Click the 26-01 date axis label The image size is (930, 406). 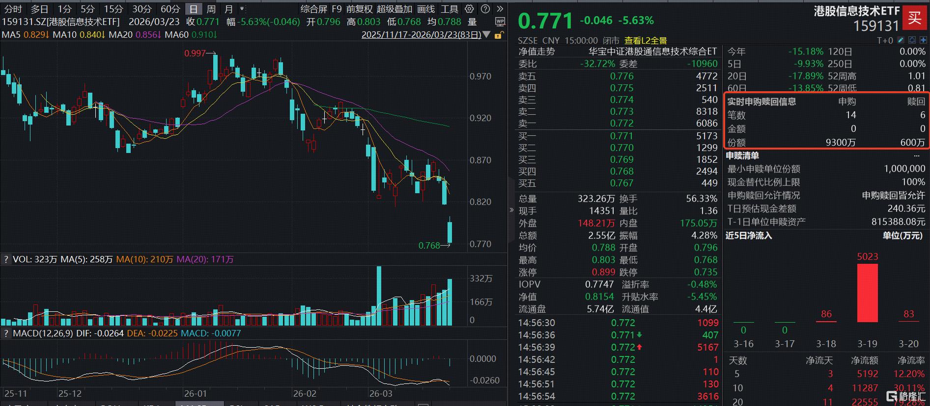click(x=196, y=393)
